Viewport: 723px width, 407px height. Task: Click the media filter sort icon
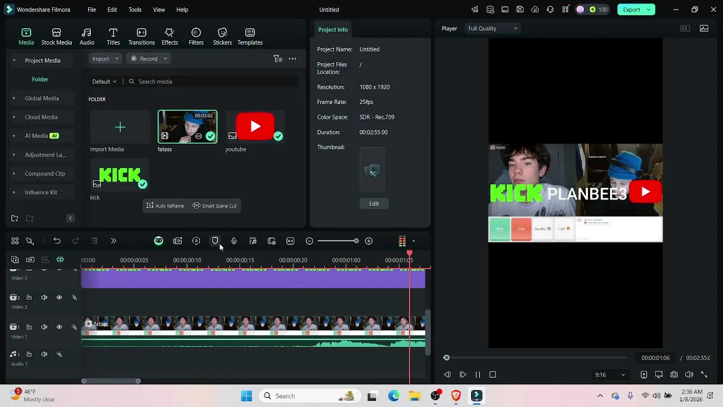pyautogui.click(x=277, y=59)
